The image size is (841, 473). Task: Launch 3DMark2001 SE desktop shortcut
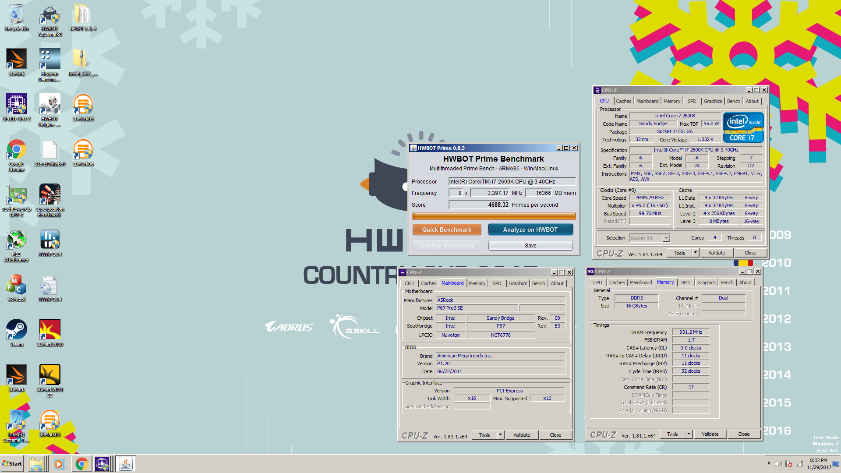[x=49, y=381]
